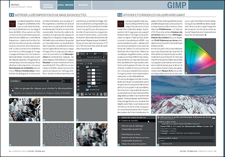Click the white village photo labeled C

click(x=25, y=110)
